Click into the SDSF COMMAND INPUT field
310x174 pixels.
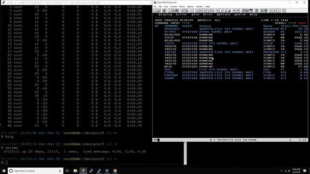click(x=232, y=23)
